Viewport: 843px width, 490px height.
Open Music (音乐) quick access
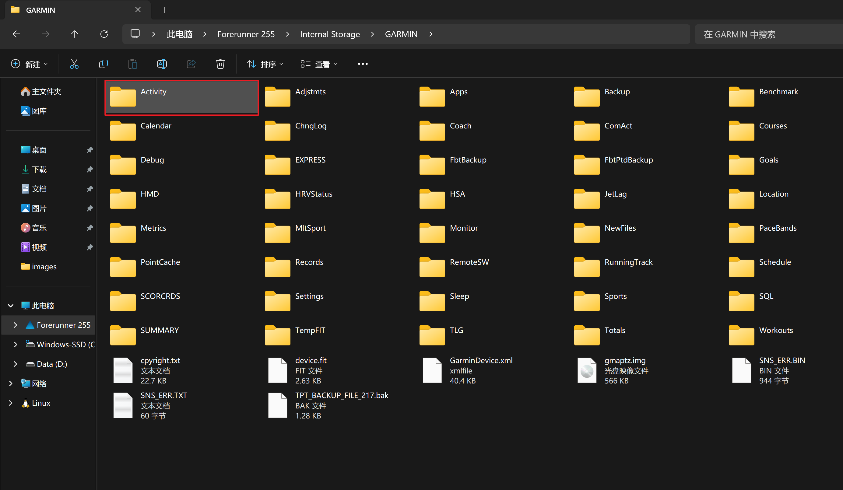(34, 228)
